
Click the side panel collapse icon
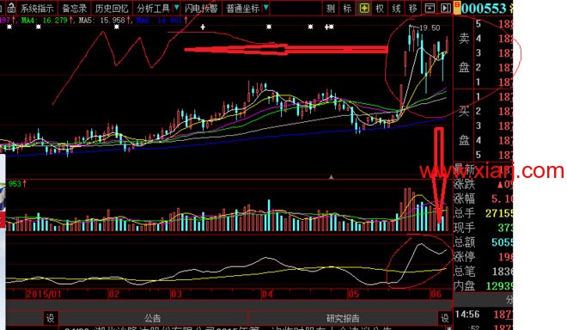coord(445,8)
